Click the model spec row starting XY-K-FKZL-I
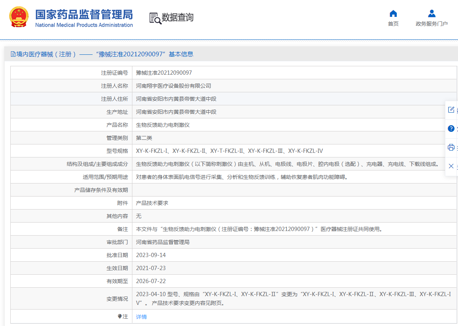 pos(229,151)
